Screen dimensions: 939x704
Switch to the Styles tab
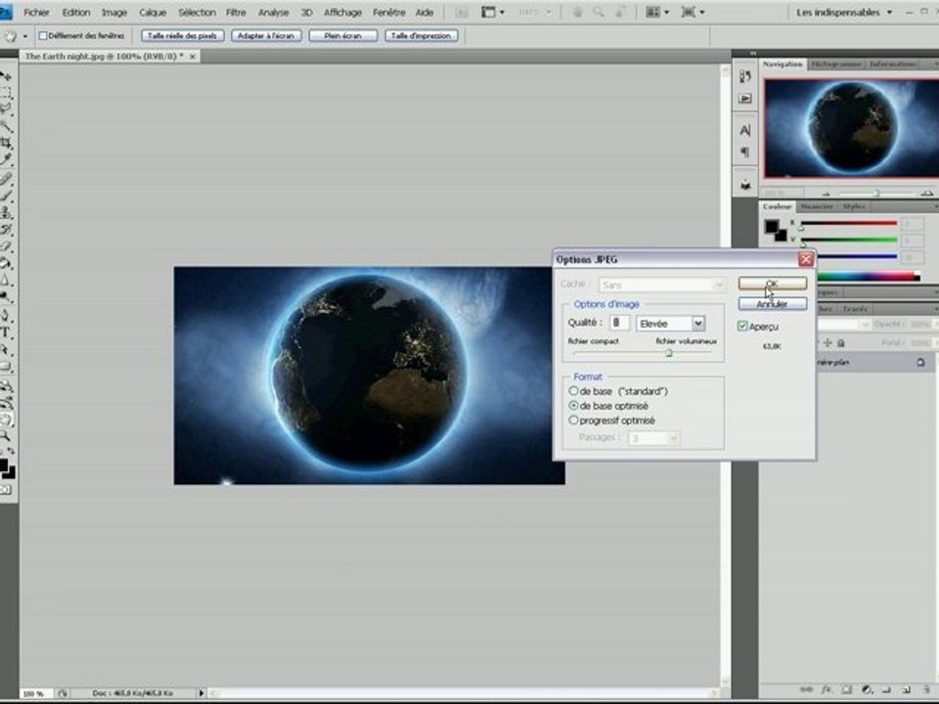[854, 206]
